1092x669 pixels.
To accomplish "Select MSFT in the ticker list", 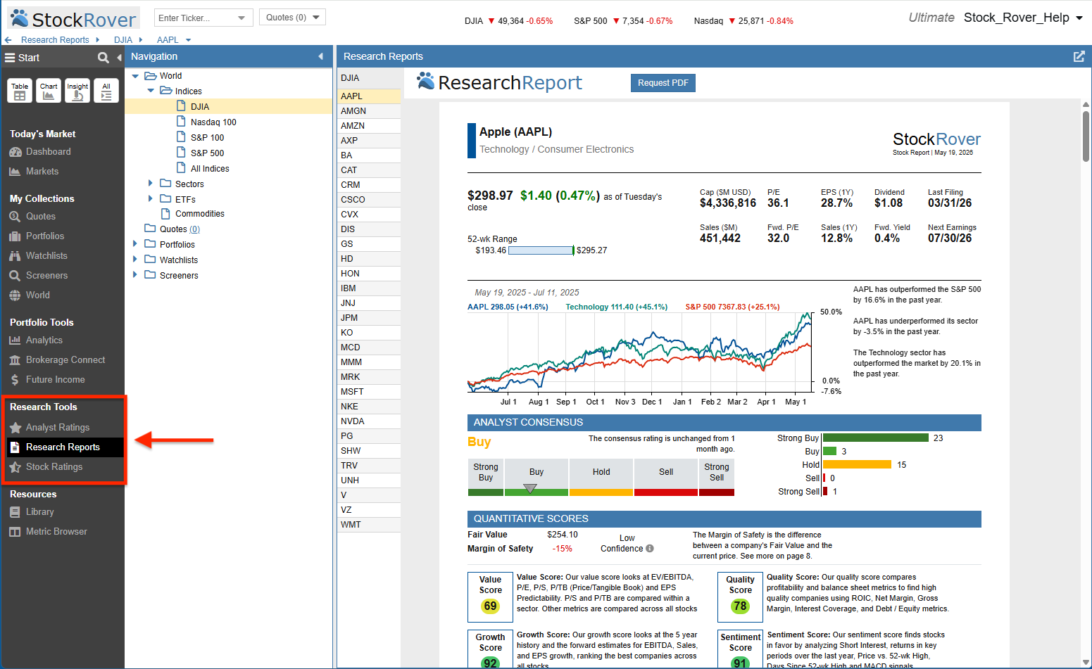I will [369, 392].
